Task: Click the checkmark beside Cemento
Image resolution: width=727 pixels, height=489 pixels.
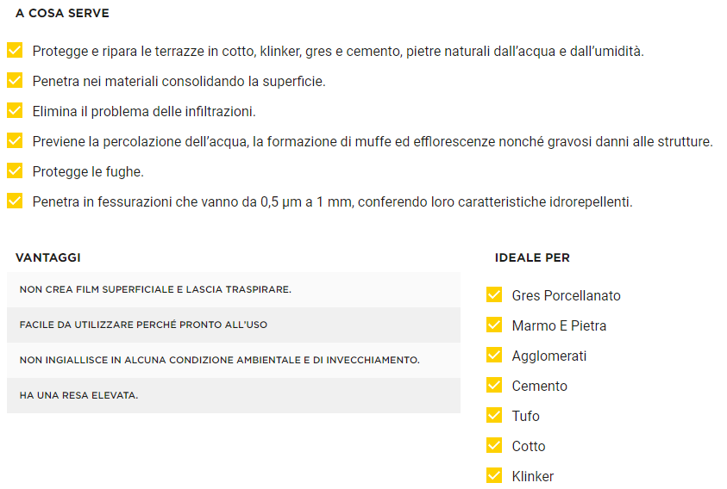Action: click(494, 386)
